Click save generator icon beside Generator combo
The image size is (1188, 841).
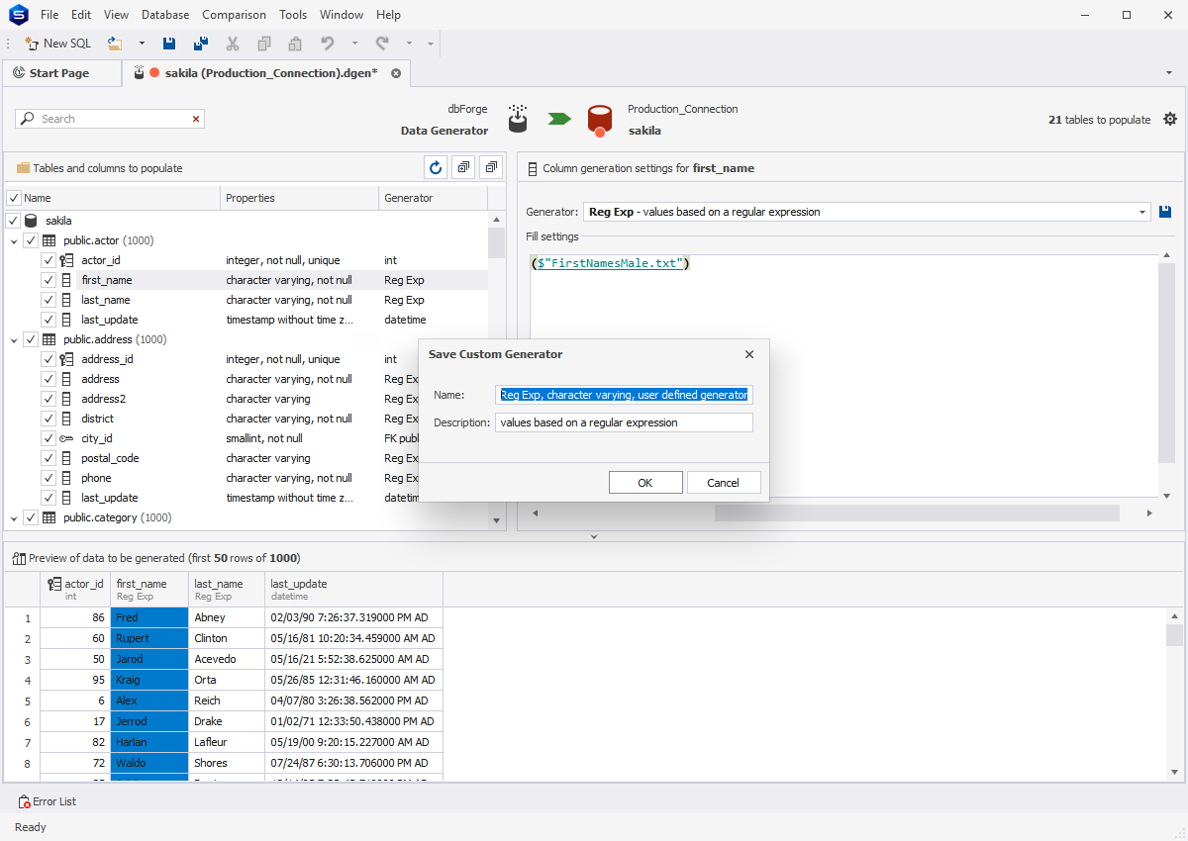tap(1165, 212)
